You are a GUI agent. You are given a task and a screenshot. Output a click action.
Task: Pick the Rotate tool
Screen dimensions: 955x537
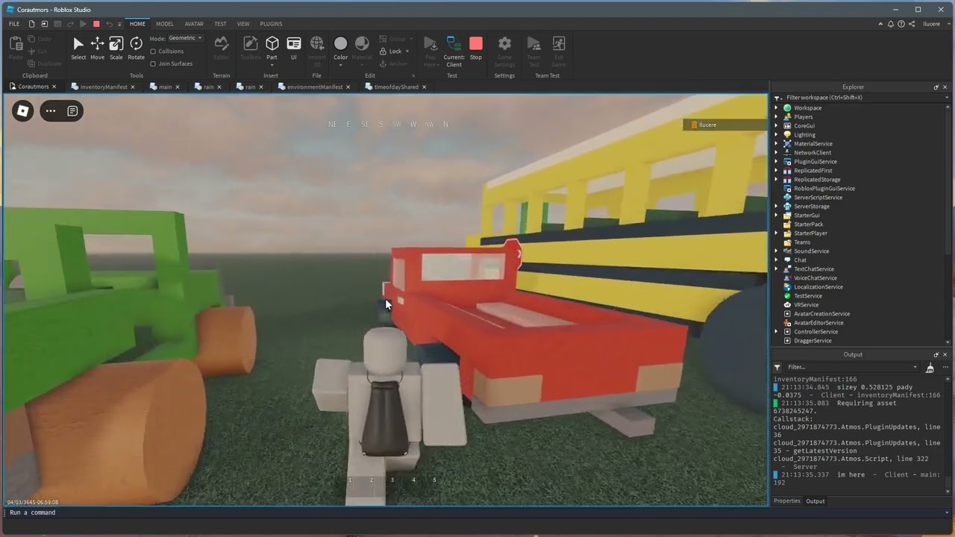[136, 48]
